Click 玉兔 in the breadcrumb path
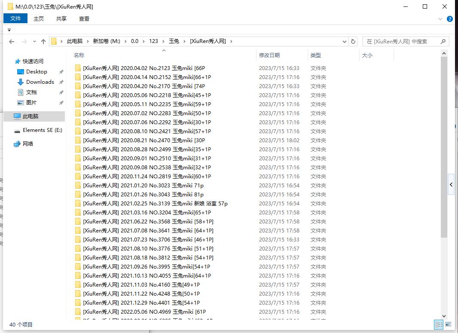The width and height of the screenshot is (458, 333). click(x=174, y=41)
